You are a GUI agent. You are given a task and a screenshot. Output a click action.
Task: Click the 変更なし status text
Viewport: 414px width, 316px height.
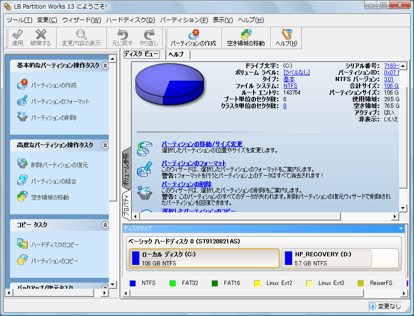(x=390, y=306)
